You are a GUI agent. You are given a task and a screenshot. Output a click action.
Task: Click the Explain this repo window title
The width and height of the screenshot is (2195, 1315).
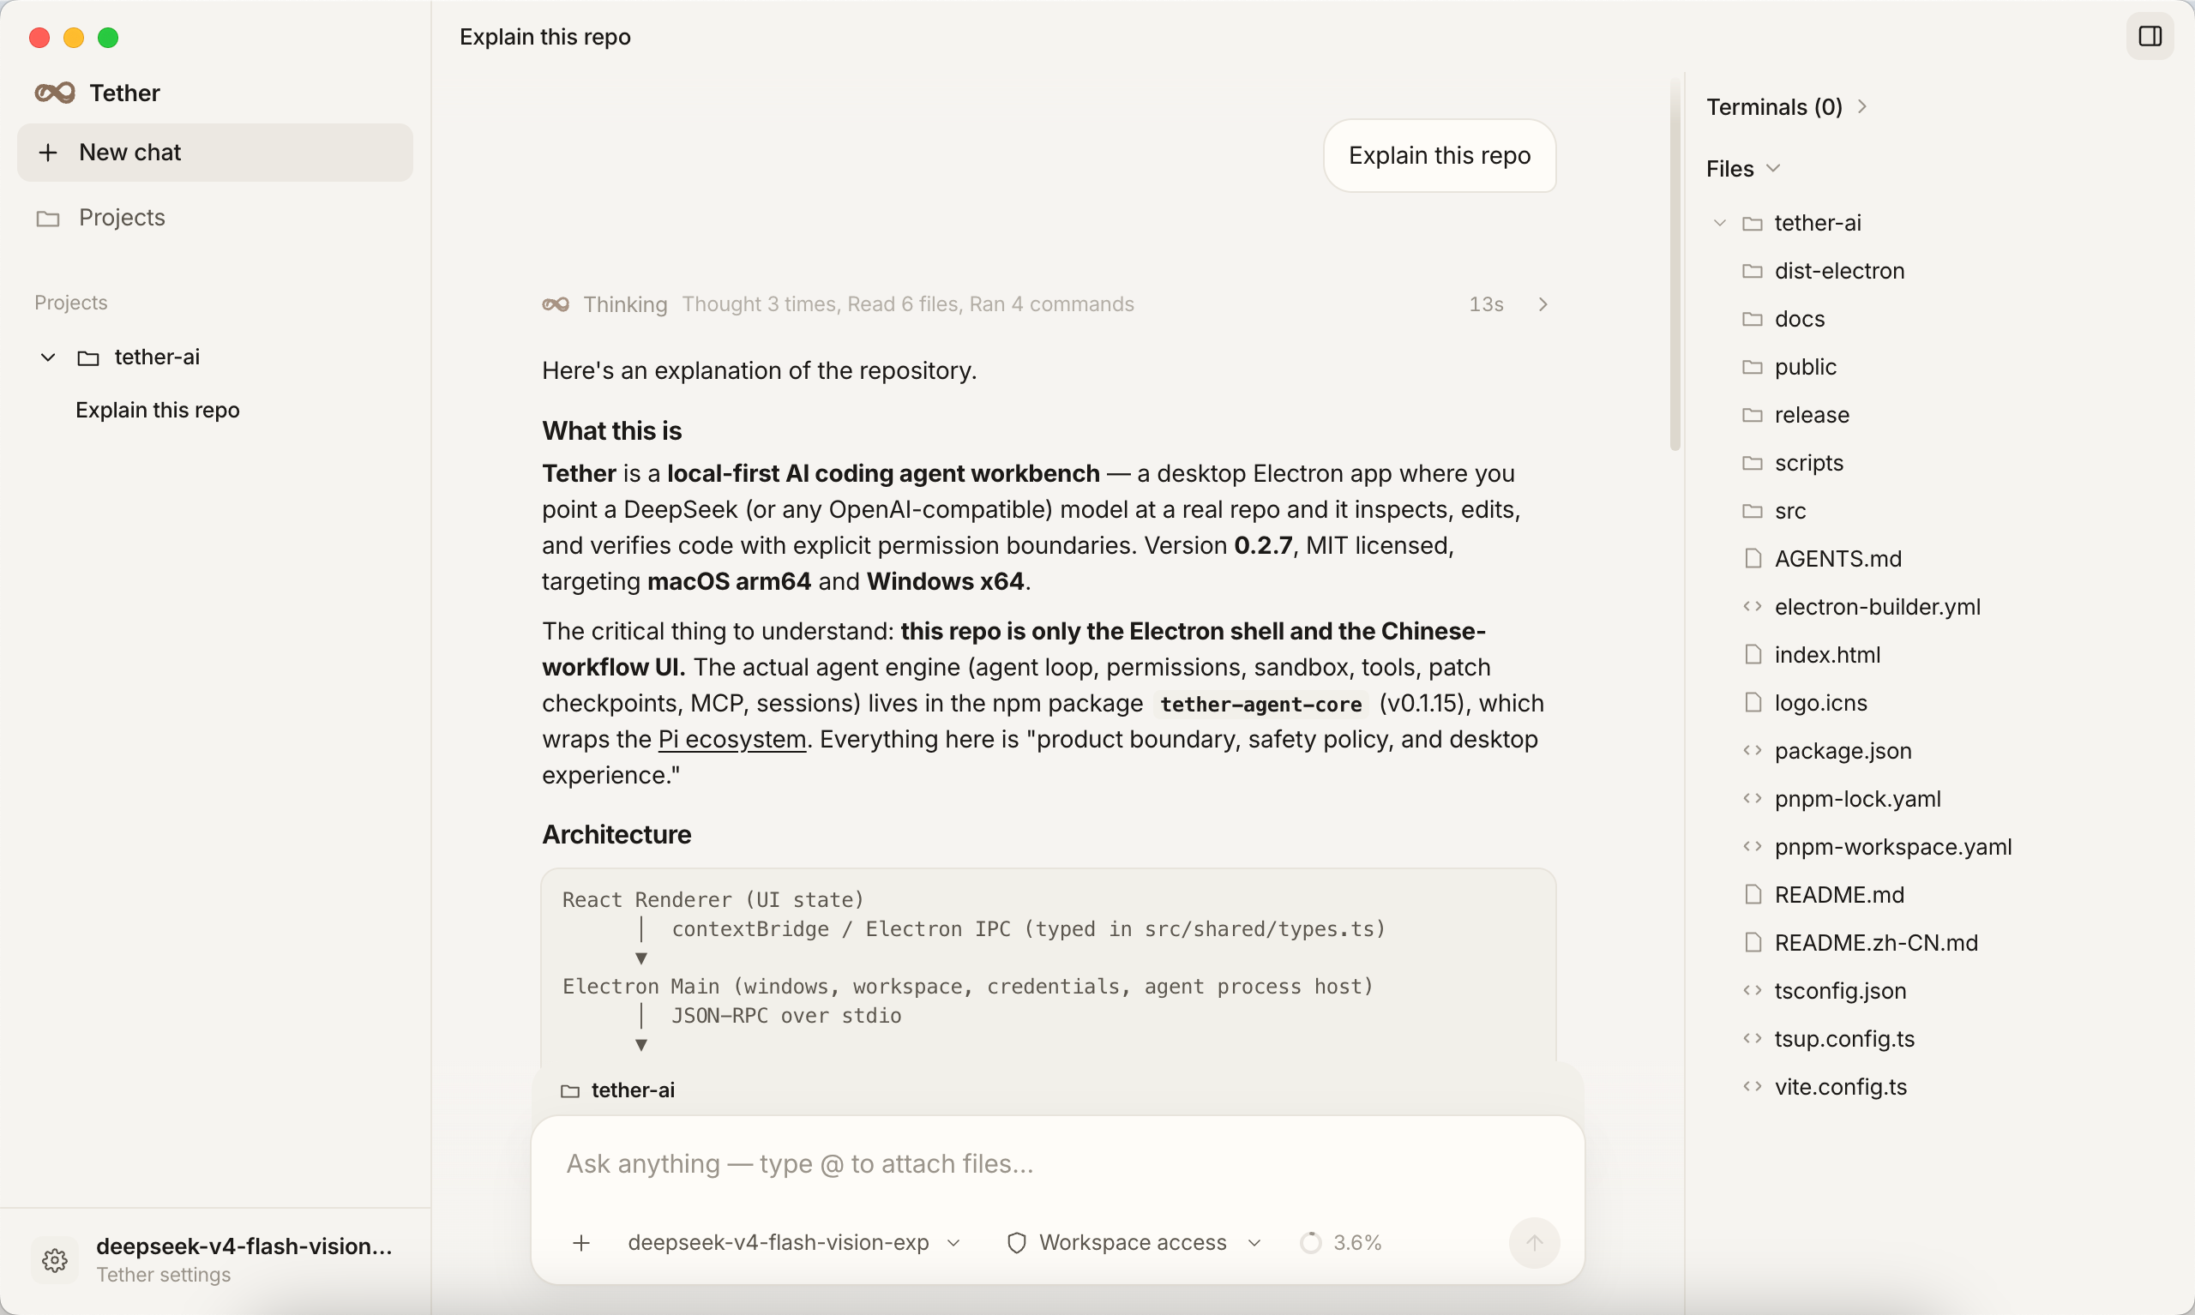pos(545,37)
